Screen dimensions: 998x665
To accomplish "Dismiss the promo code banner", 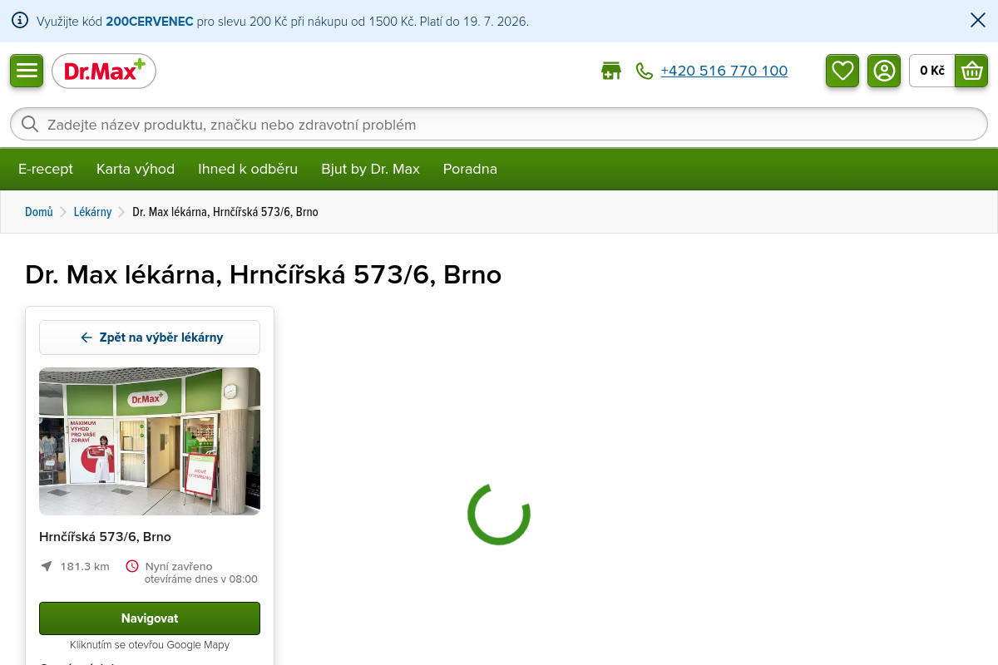I will (978, 21).
